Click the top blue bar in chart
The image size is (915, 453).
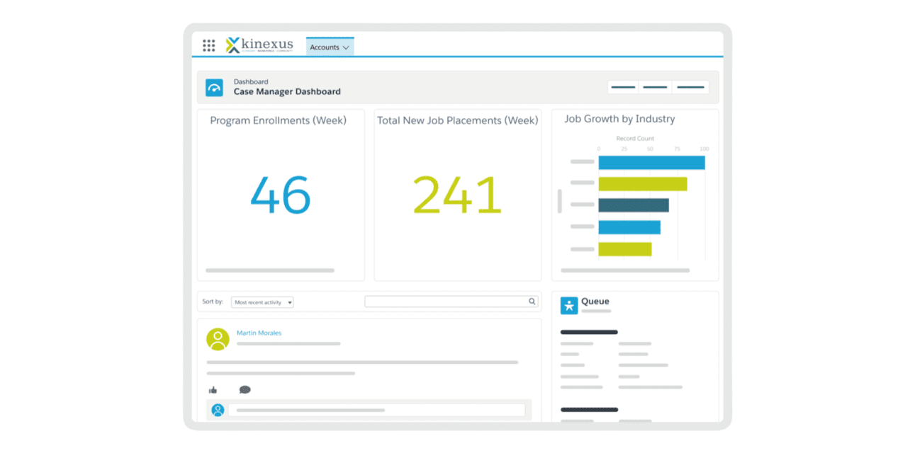point(651,163)
